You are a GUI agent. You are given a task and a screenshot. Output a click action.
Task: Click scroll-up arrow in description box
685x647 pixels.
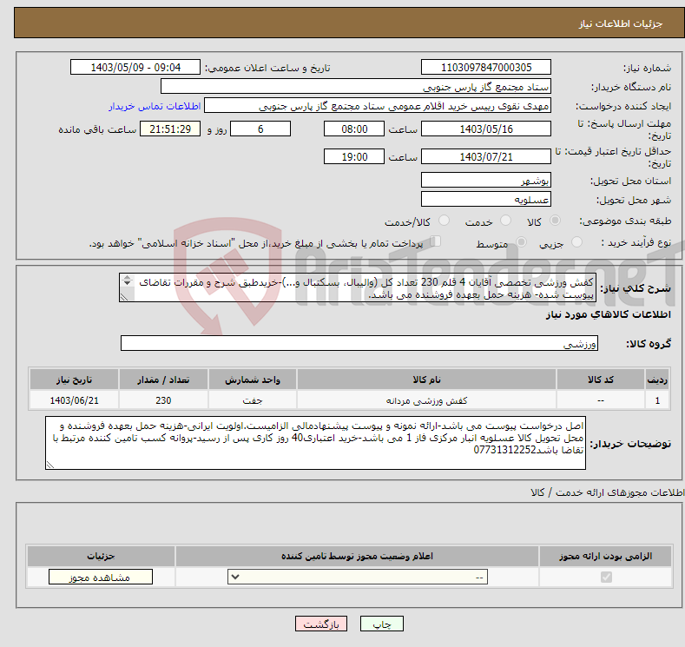pyautogui.click(x=127, y=277)
